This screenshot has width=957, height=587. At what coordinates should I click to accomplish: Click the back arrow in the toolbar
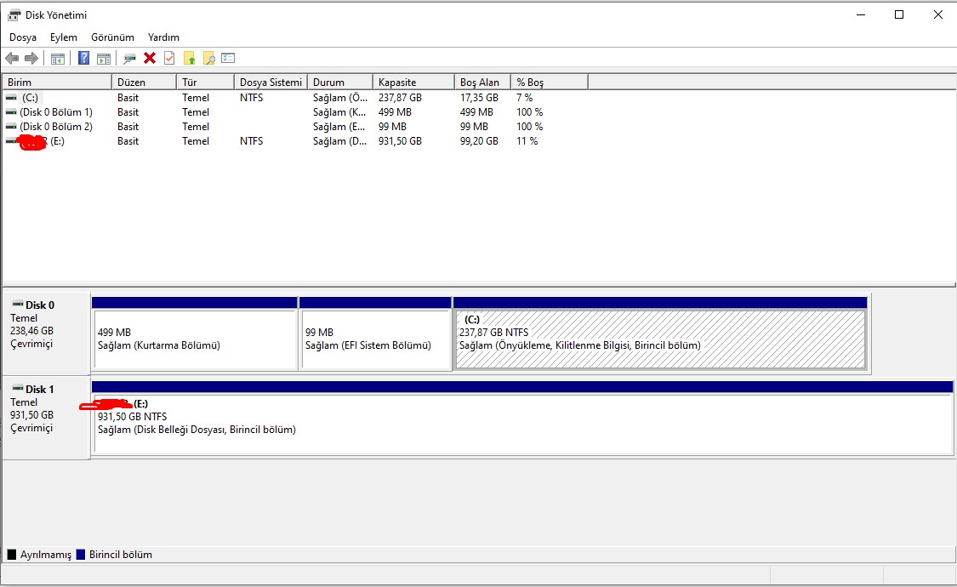(x=12, y=58)
